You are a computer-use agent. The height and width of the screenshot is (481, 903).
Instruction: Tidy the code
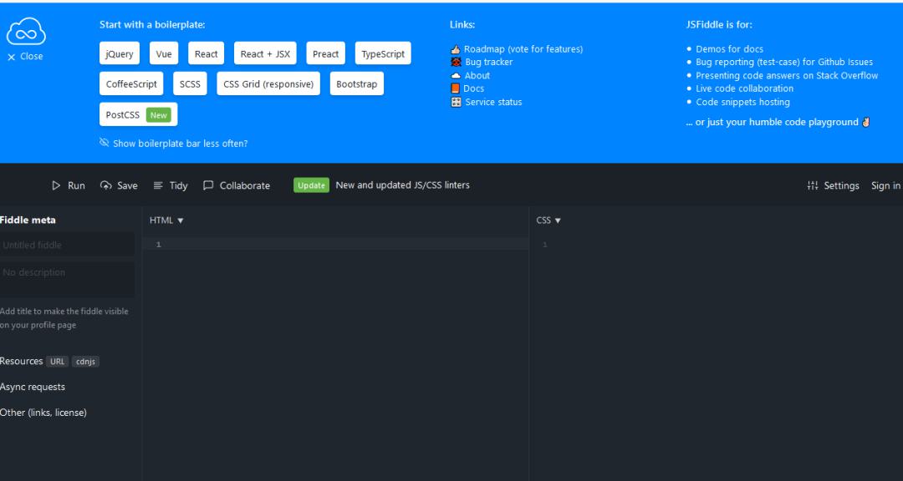coord(171,185)
